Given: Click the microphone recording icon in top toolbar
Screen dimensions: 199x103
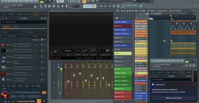Looking at the screenshot, I should [66, 6].
